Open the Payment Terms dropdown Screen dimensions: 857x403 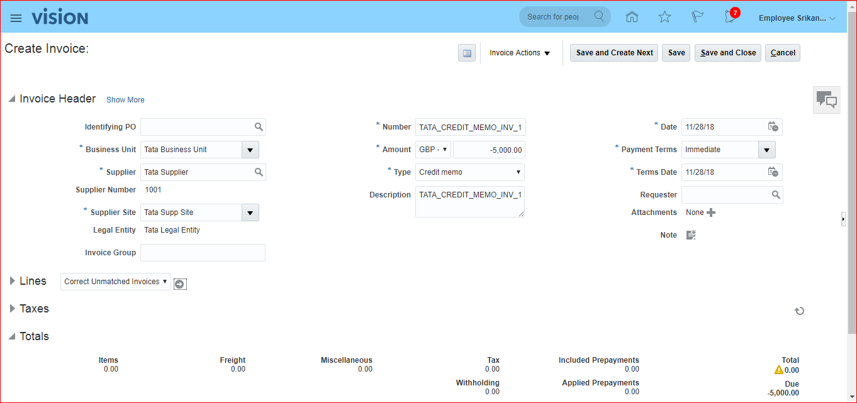766,150
